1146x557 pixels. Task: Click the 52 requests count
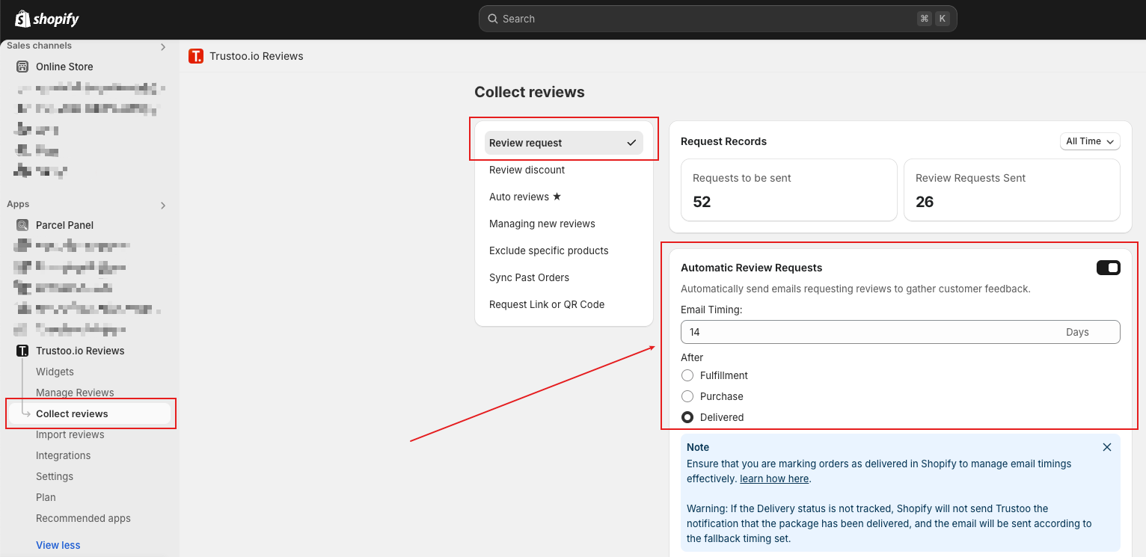[x=702, y=202]
